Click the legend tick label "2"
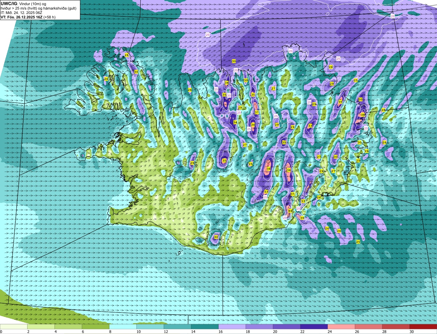The height and width of the screenshot is (334, 437). (28, 332)
